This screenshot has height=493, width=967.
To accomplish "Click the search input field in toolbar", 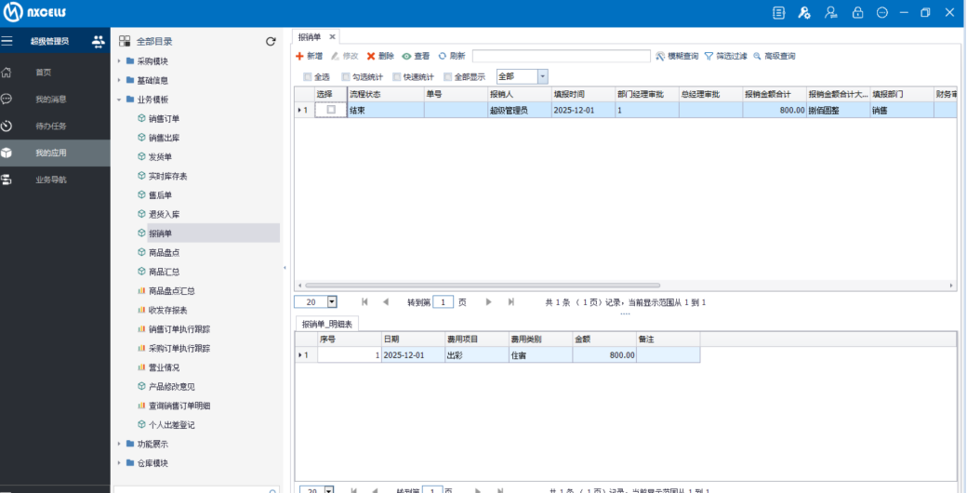I will 561,56.
